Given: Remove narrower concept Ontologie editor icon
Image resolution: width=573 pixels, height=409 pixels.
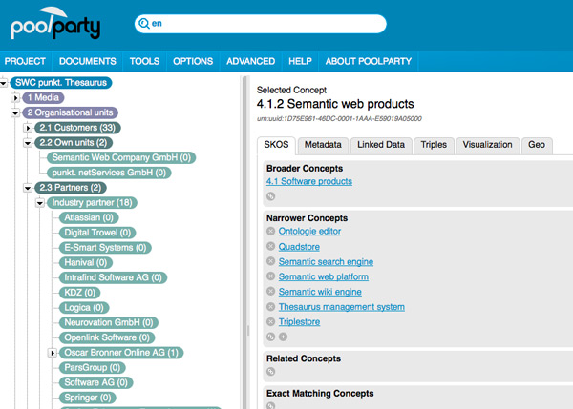Looking at the screenshot, I should 271,231.
